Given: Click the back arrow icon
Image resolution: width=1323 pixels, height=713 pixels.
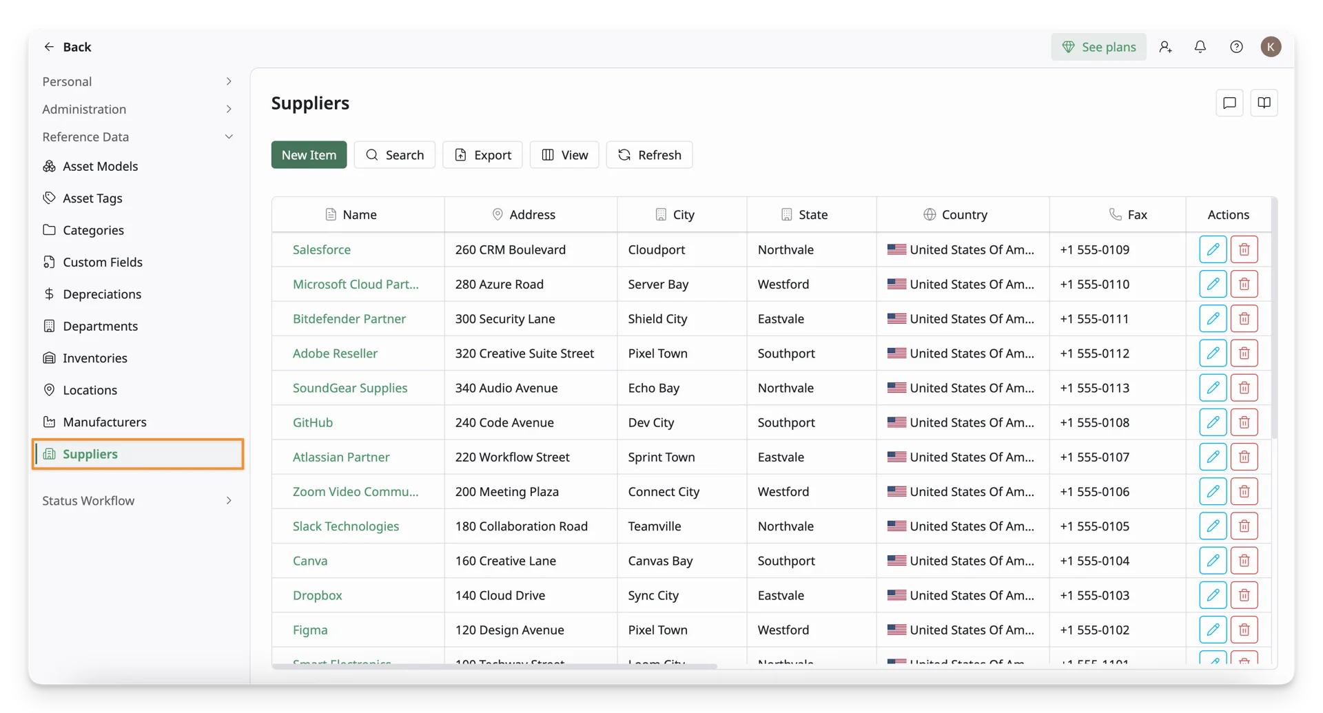Looking at the screenshot, I should click(x=49, y=47).
